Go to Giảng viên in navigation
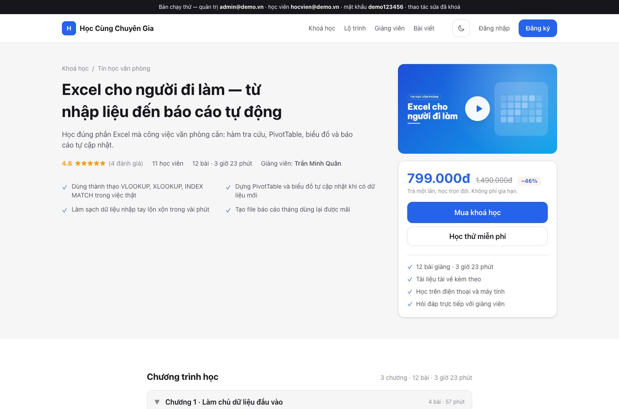This screenshot has height=409, width=619. 390,28
